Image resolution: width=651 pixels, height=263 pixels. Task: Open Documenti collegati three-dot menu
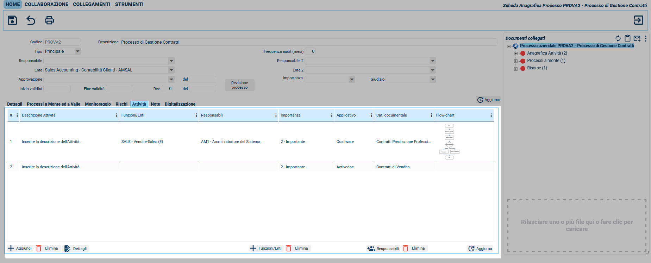(x=645, y=38)
